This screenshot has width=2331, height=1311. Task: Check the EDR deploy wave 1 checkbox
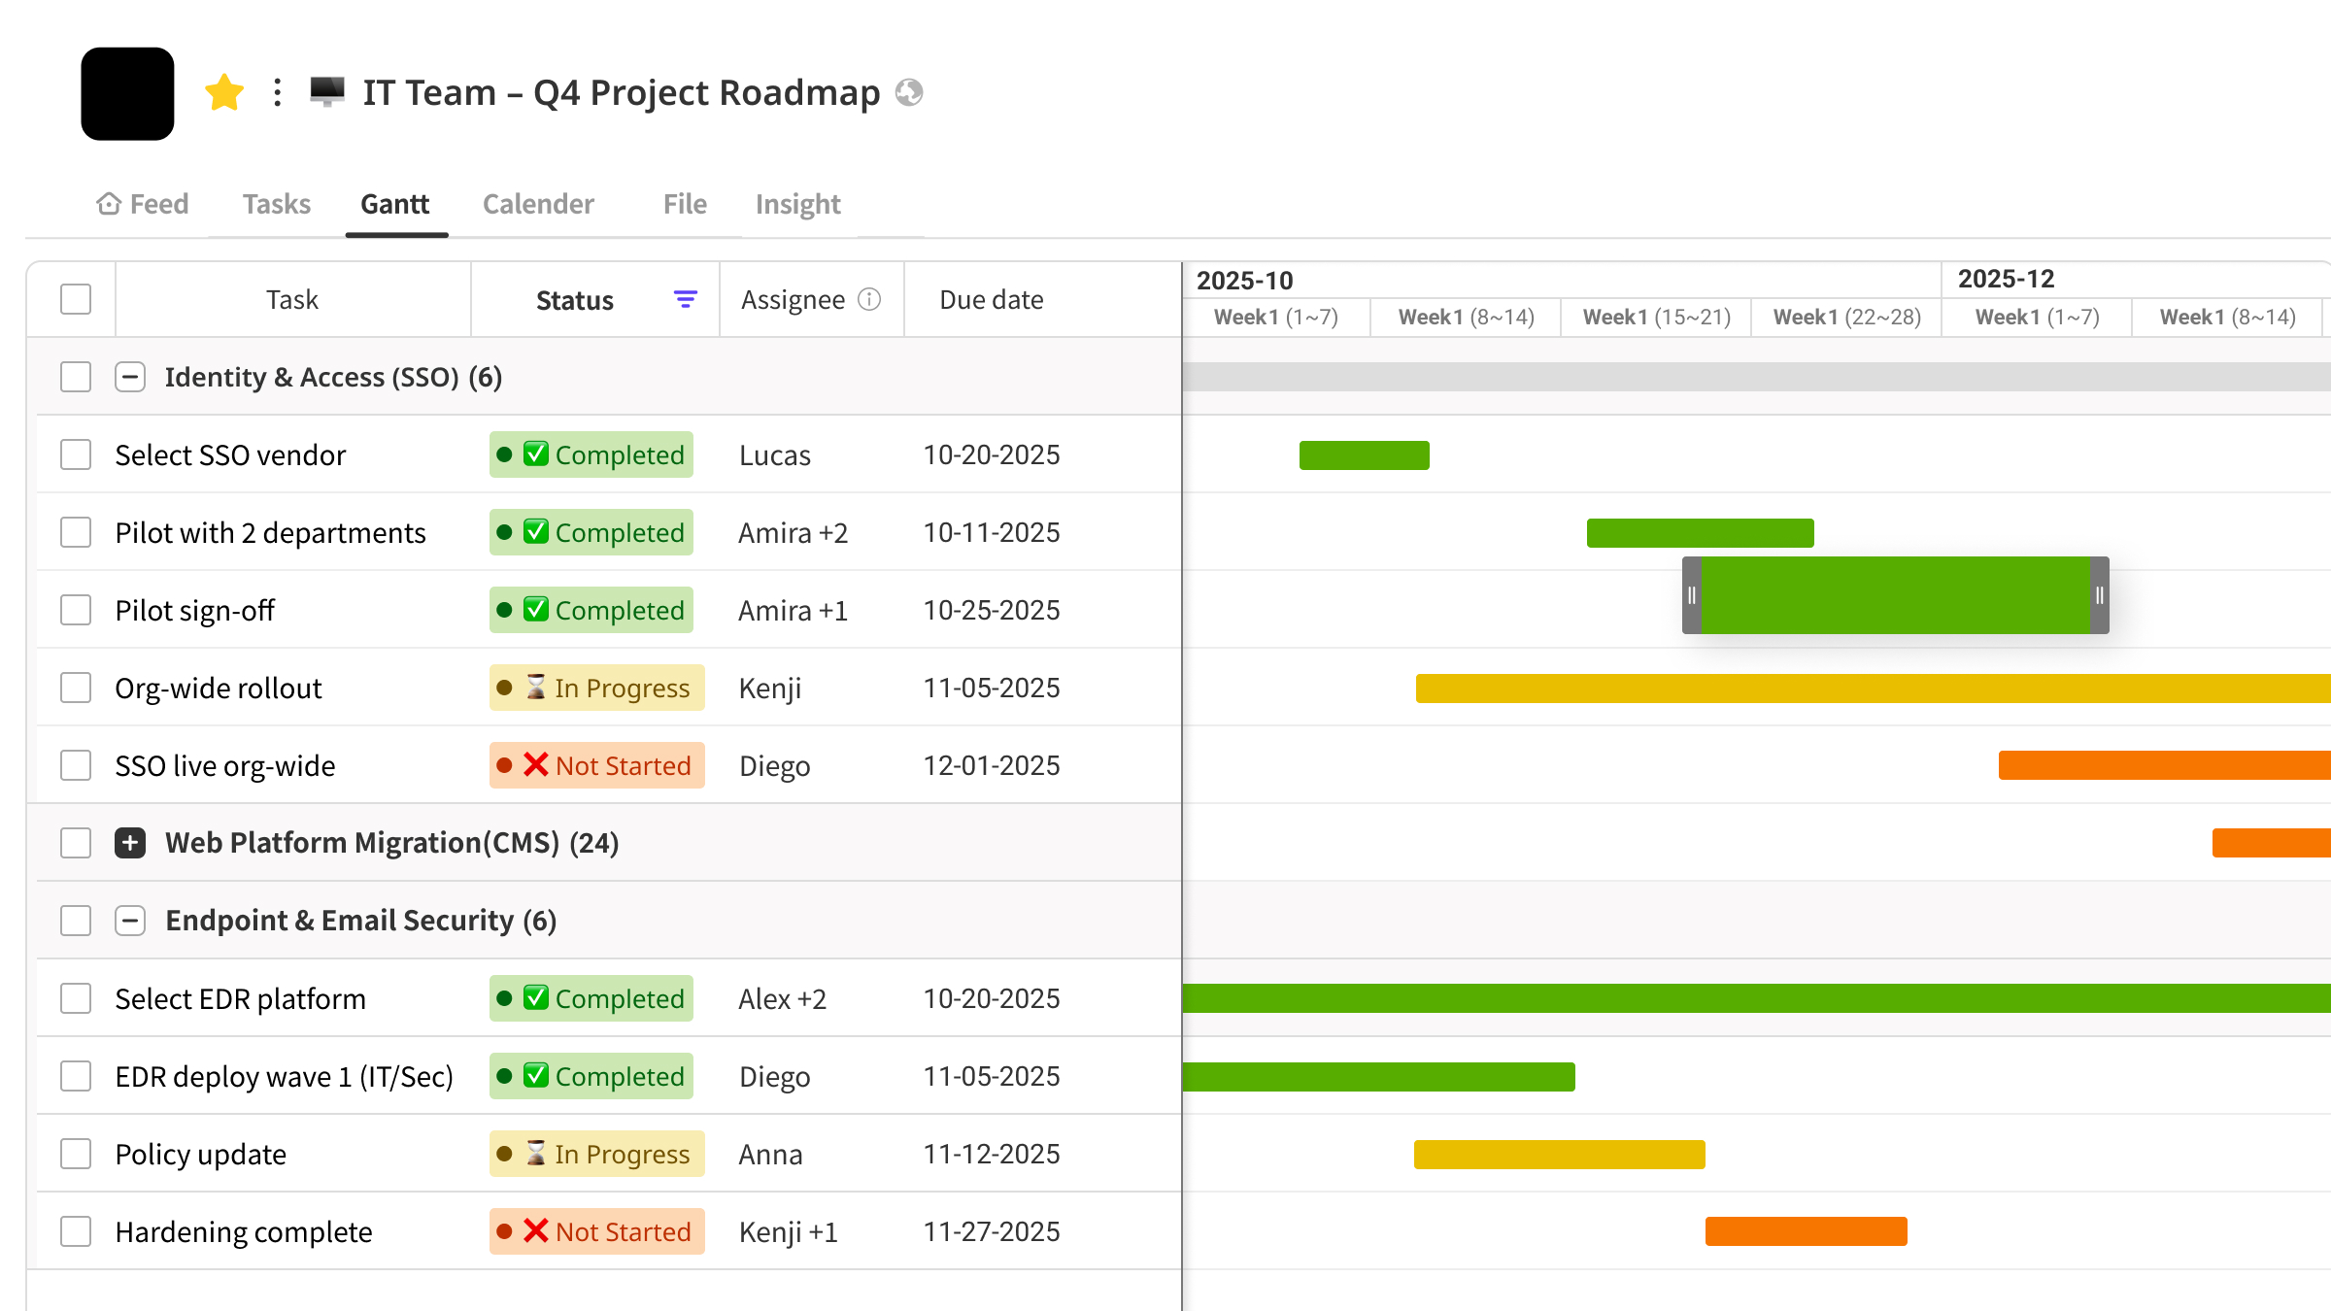pos(76,1076)
